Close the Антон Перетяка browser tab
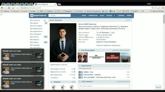The height and width of the screenshot is (92, 165). tap(55, 4)
